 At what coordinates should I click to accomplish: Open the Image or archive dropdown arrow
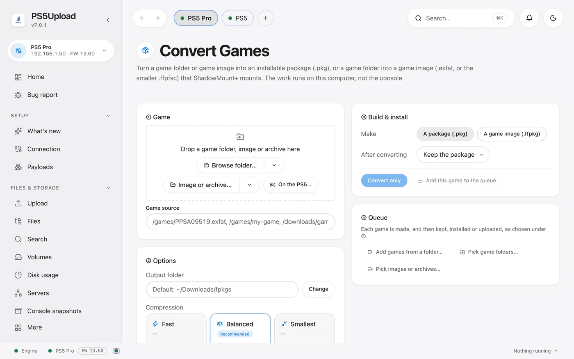[x=249, y=185]
